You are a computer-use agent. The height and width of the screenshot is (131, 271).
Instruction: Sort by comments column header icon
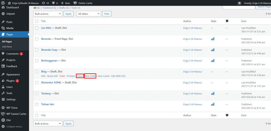227,21
